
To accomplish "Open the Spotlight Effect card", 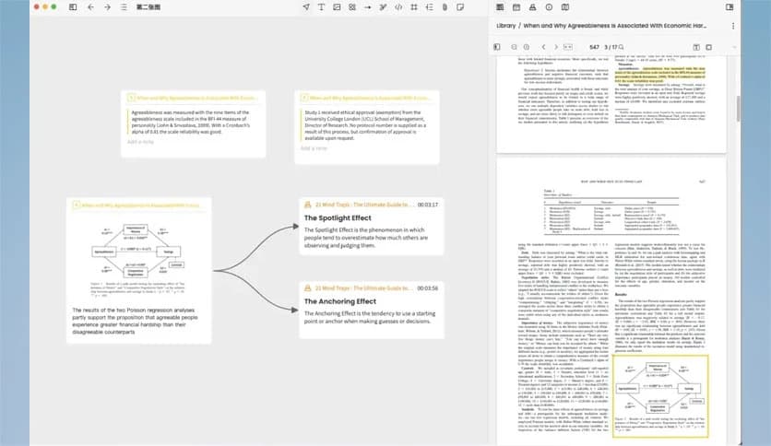I will (372, 227).
